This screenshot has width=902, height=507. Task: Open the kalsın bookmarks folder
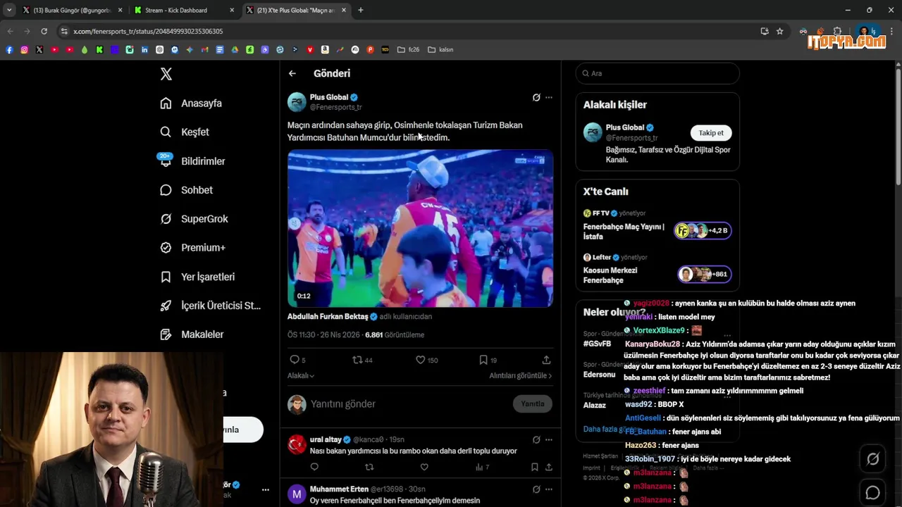coord(440,50)
